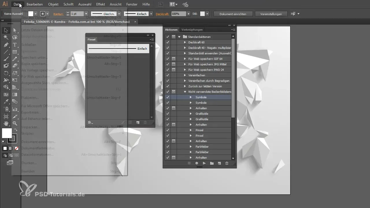370x208 pixels.
Task: Create new action set folder icon
Action: [212, 163]
